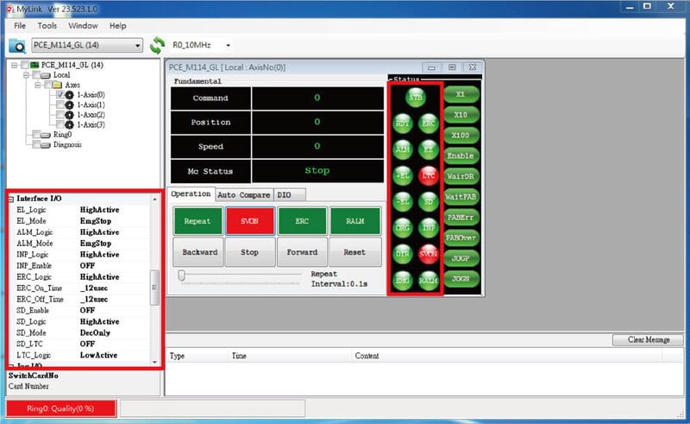The width and height of the screenshot is (690, 424).
Task: Click the WaitPAB status pill
Action: pyautogui.click(x=461, y=197)
